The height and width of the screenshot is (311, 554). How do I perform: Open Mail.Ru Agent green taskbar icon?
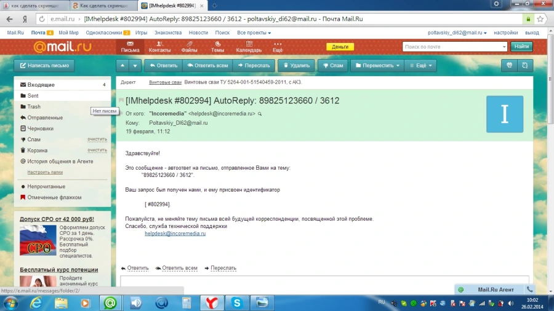pyautogui.click(x=110, y=303)
